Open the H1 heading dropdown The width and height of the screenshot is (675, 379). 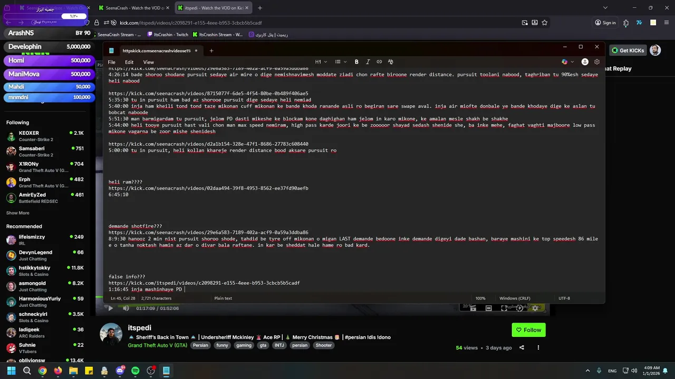click(321, 62)
